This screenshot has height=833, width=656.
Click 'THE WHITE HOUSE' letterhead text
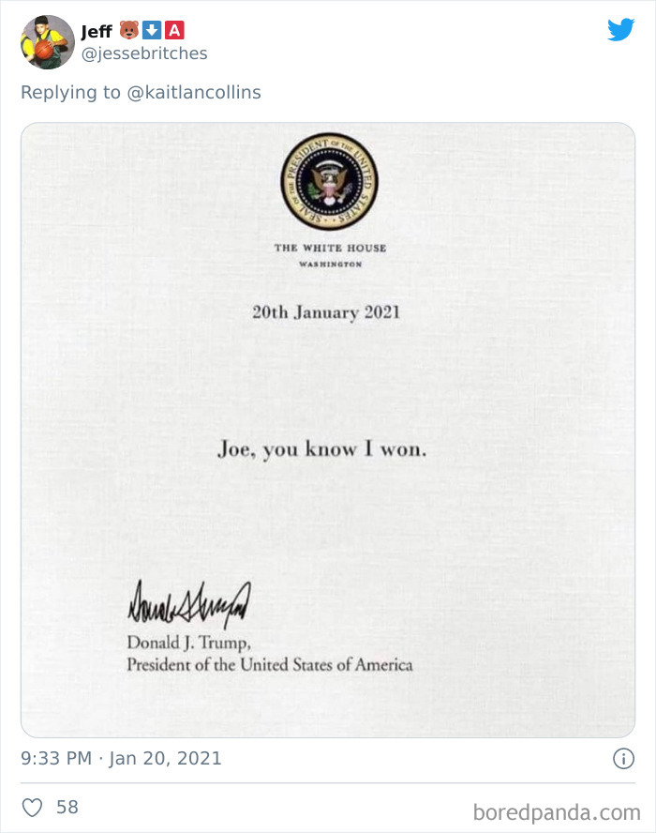(330, 248)
